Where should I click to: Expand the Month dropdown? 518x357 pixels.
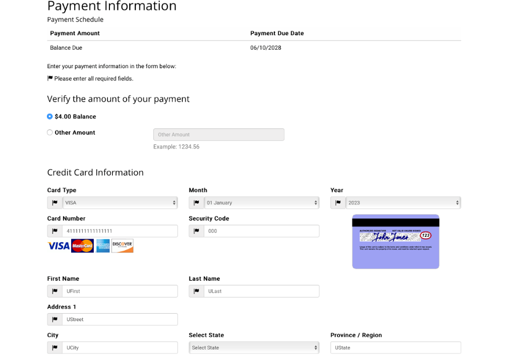coord(261,203)
